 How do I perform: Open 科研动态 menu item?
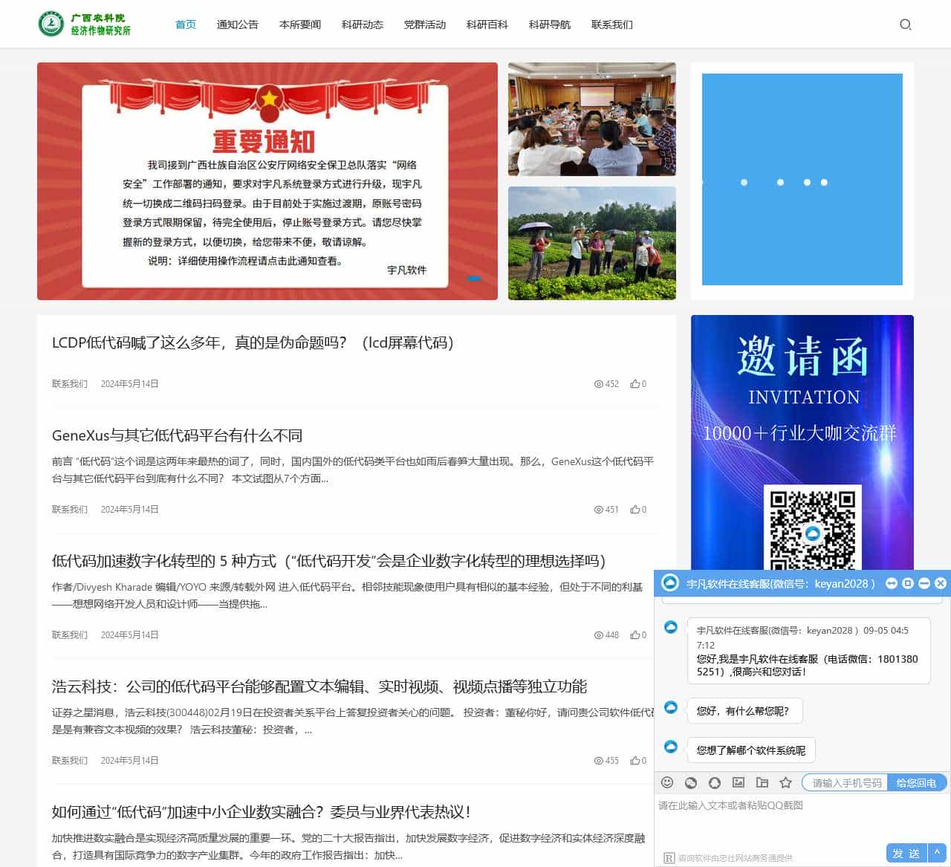pyautogui.click(x=363, y=25)
